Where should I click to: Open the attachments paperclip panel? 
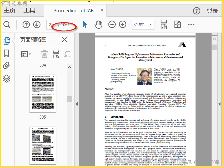pos(6,65)
